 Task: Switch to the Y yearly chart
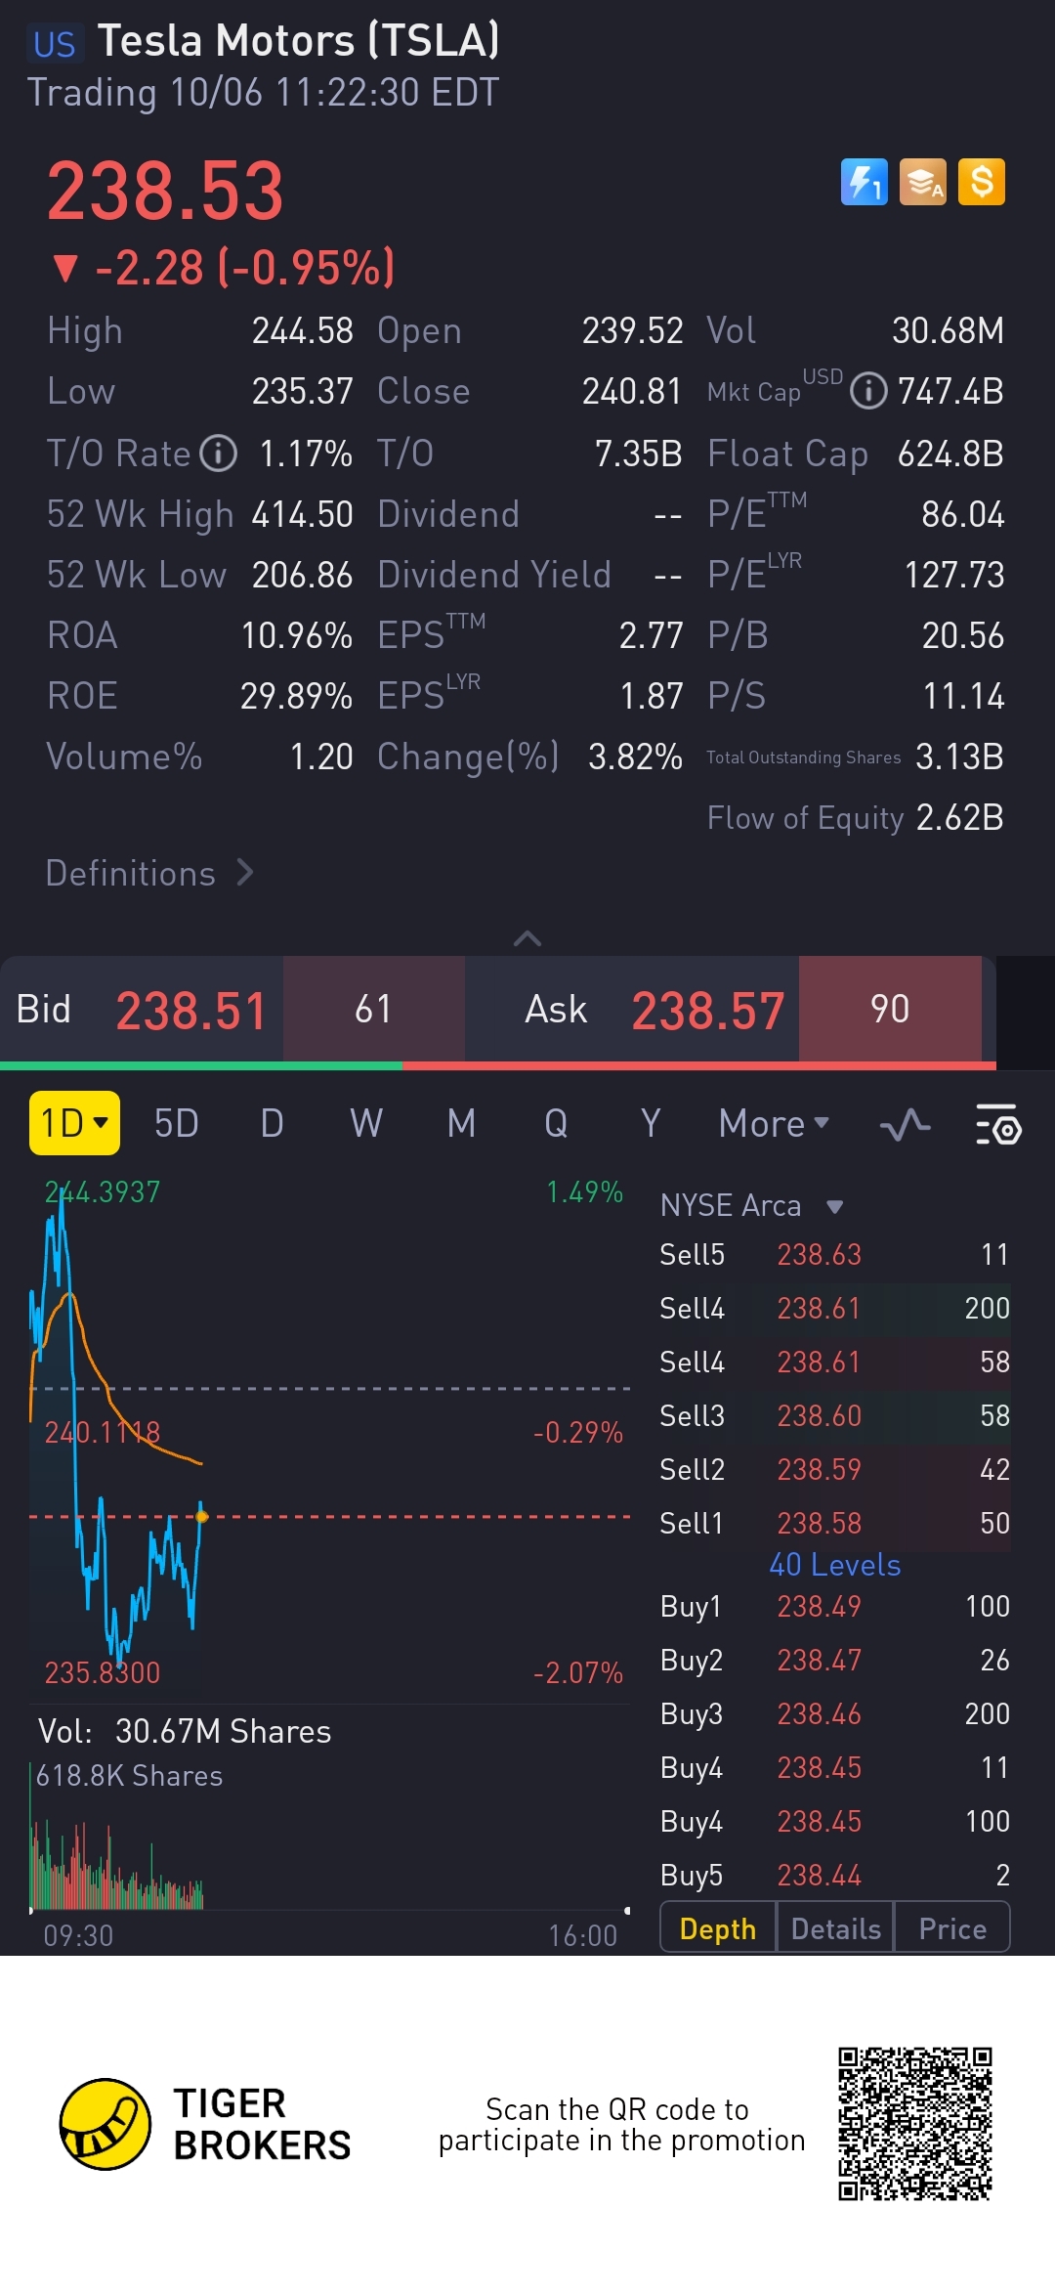point(651,1124)
